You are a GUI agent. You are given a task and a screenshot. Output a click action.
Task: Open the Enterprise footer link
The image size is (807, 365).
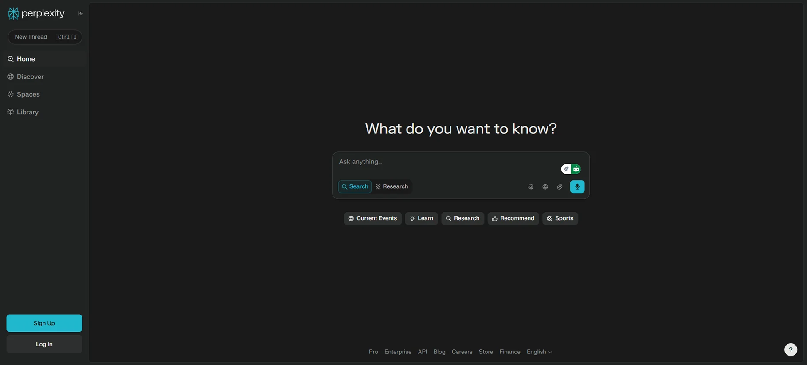point(398,352)
